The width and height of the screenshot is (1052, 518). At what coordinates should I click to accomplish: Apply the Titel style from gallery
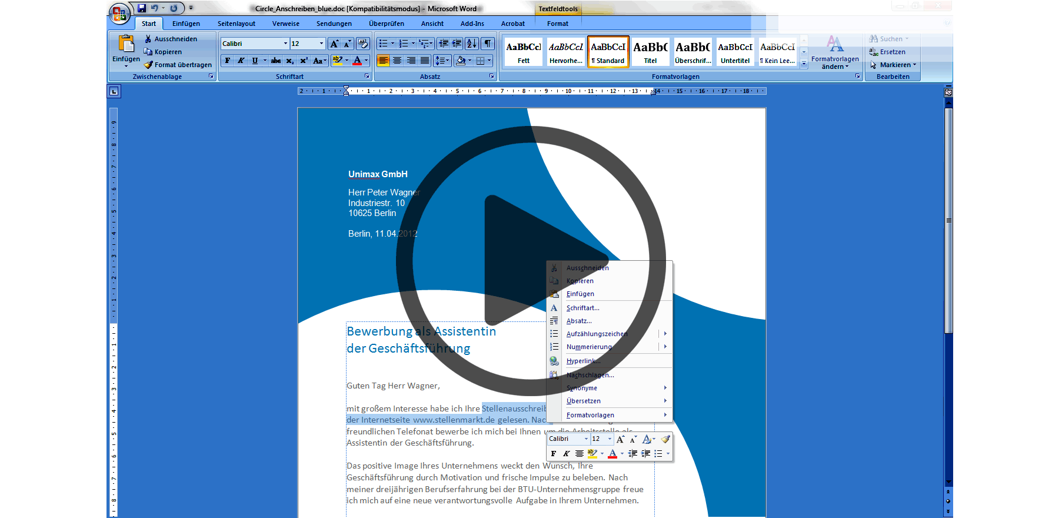[650, 51]
